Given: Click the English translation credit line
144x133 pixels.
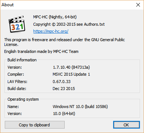Looking at the screenshot, I should click(41, 51).
